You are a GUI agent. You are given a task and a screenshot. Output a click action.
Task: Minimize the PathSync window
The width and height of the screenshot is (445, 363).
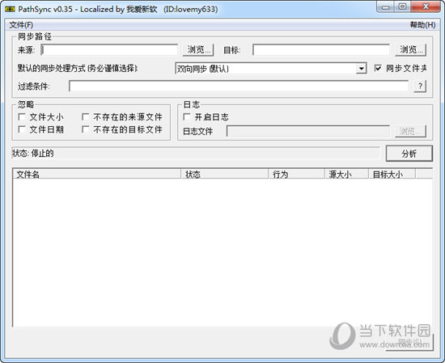coord(385,7)
